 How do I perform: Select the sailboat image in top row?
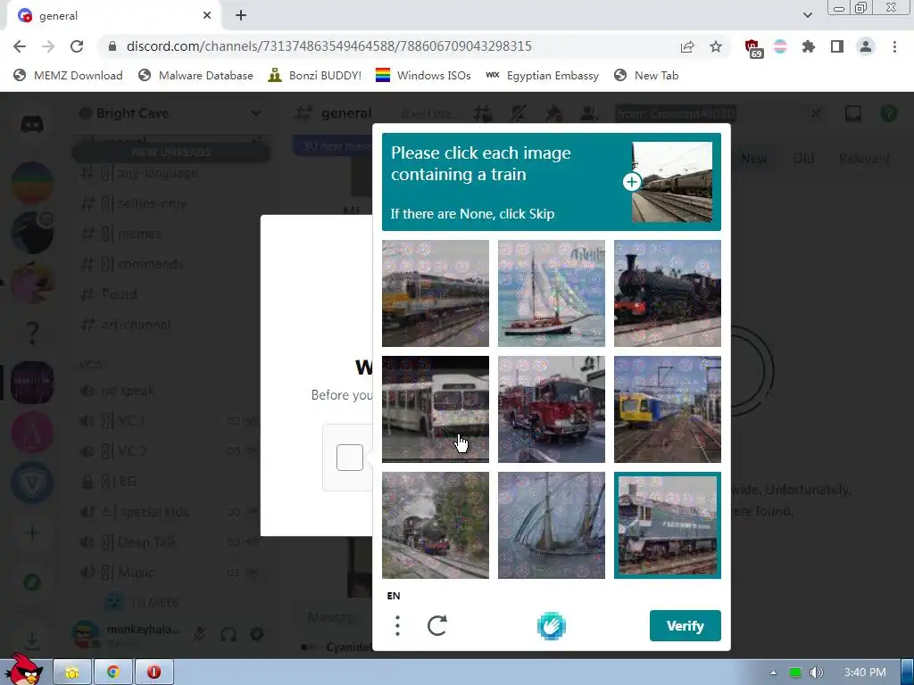tap(552, 293)
